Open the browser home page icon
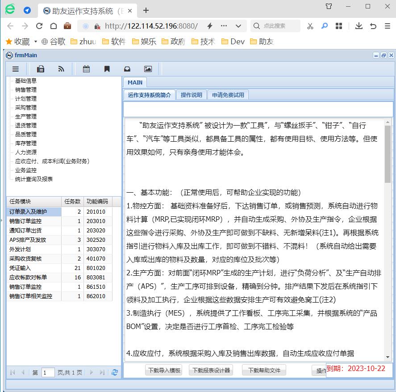Image resolution: width=396 pixels, height=392 pixels. (54, 26)
